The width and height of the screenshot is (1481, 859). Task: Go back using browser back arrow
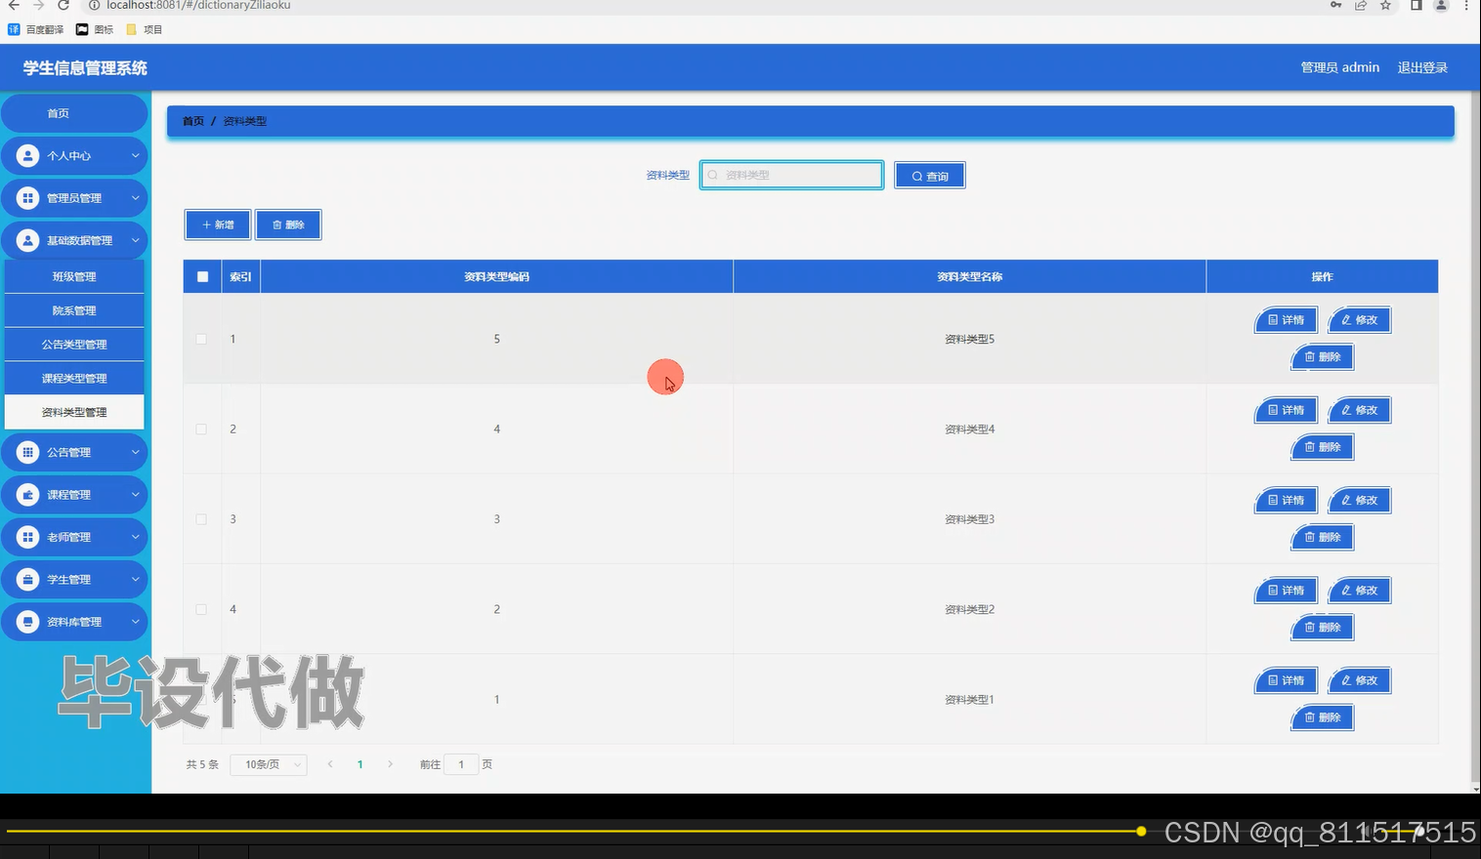pyautogui.click(x=13, y=5)
